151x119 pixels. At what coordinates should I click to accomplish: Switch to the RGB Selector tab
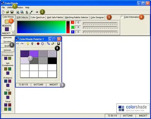(23, 18)
